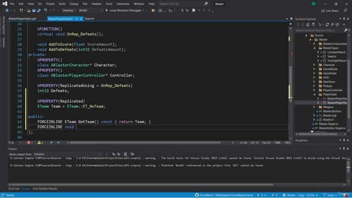
Task: Open the Git menu
Action: [x=40, y=4]
